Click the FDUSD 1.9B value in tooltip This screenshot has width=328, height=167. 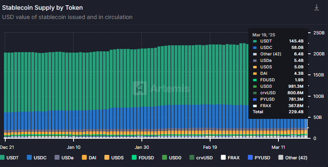tap(299, 80)
